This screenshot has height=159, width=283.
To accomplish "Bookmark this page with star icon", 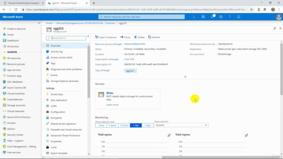I will (x=252, y=10).
